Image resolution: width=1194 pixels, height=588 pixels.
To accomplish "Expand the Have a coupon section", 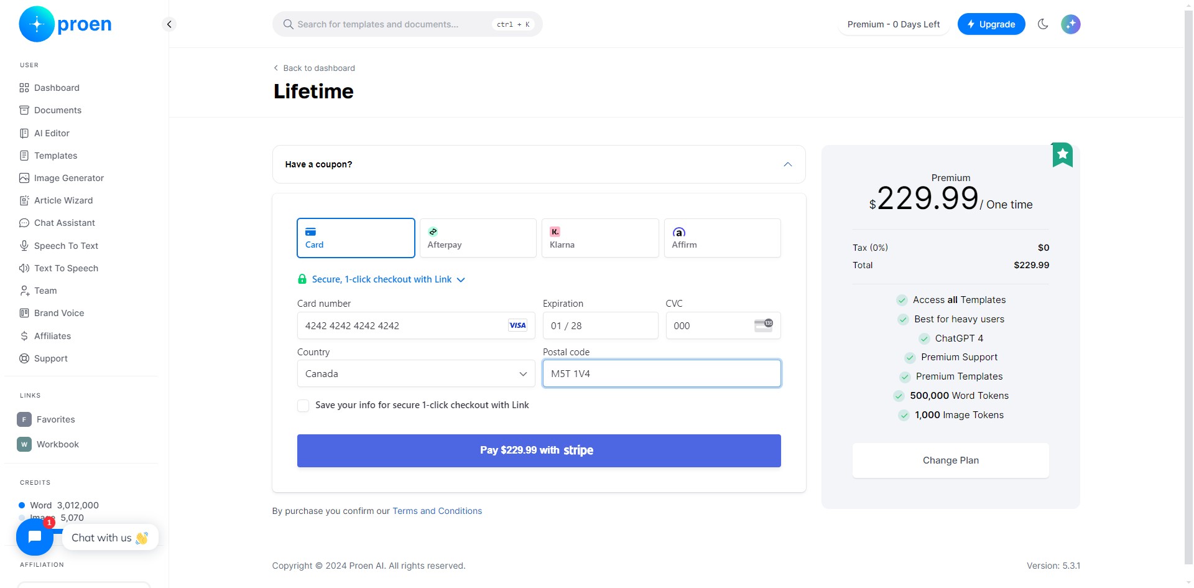I will [539, 164].
